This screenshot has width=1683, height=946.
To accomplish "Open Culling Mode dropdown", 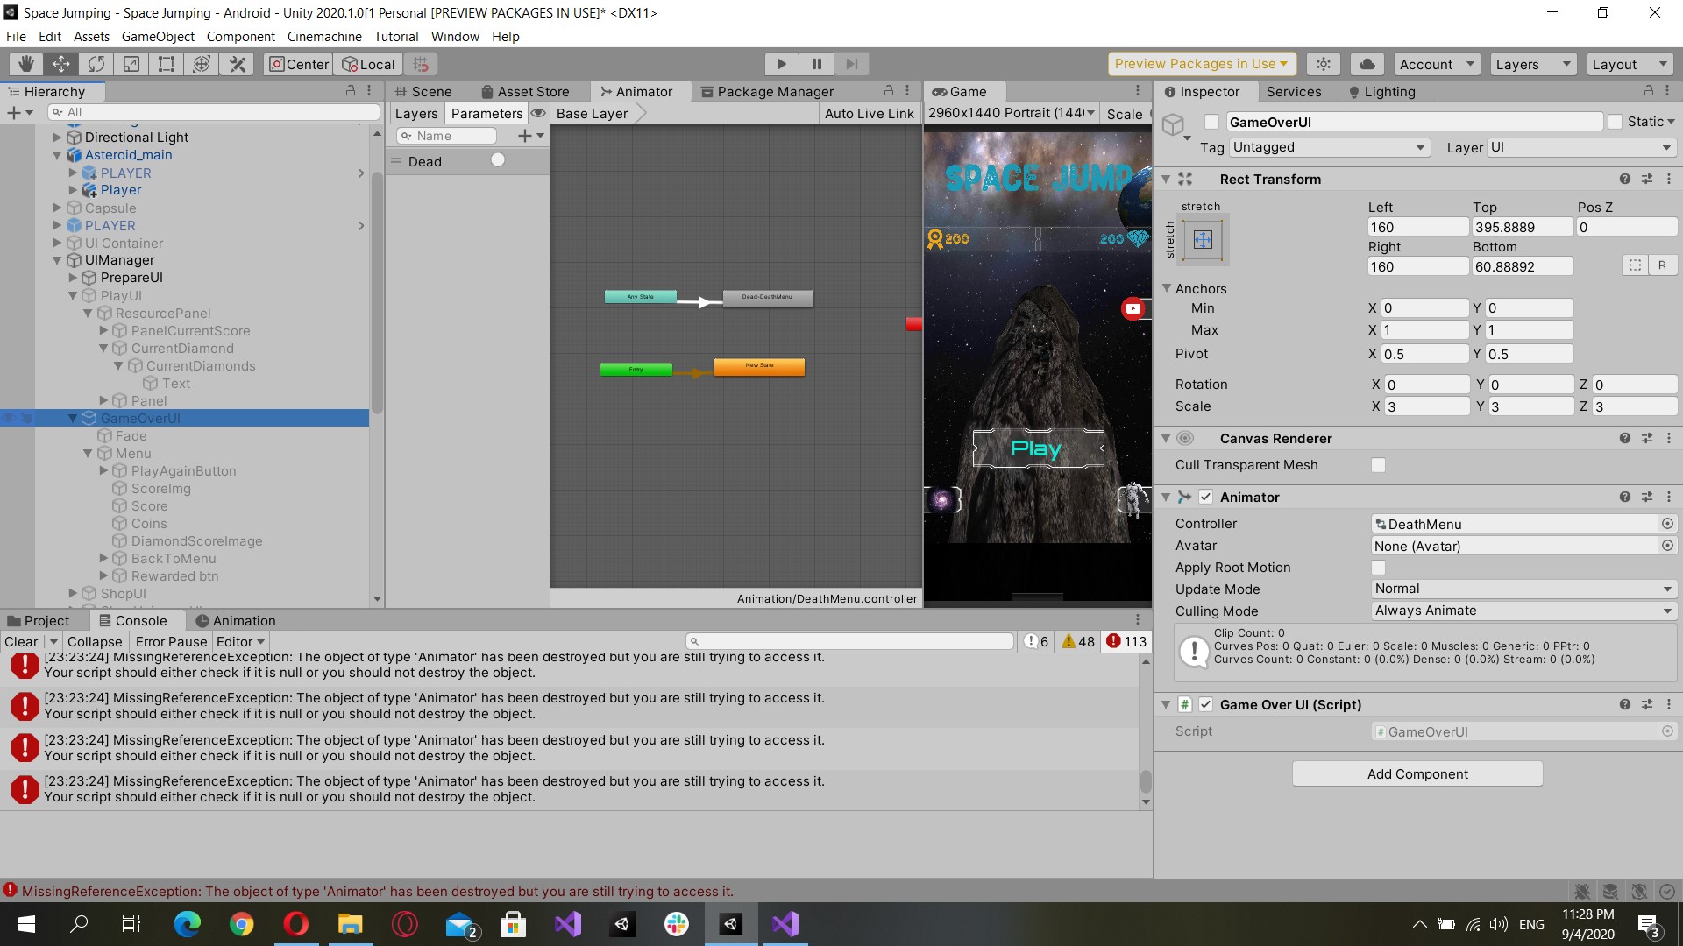I will (1523, 611).
